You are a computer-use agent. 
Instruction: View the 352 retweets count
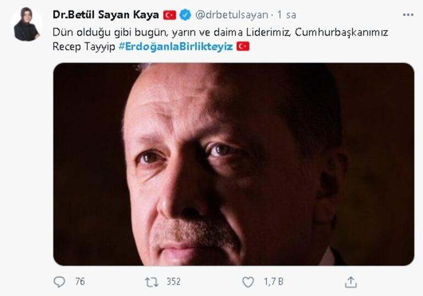click(x=173, y=282)
